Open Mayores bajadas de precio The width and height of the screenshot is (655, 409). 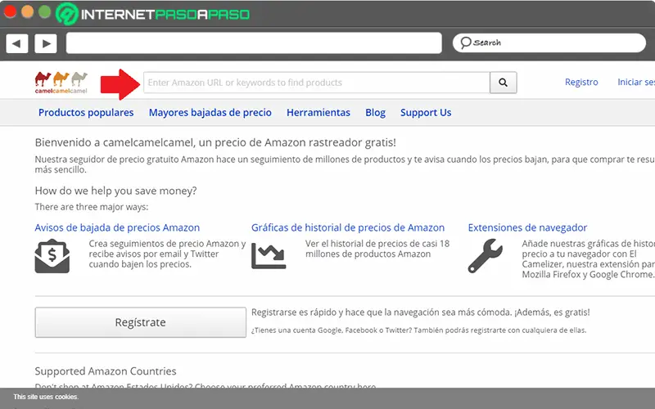point(210,113)
